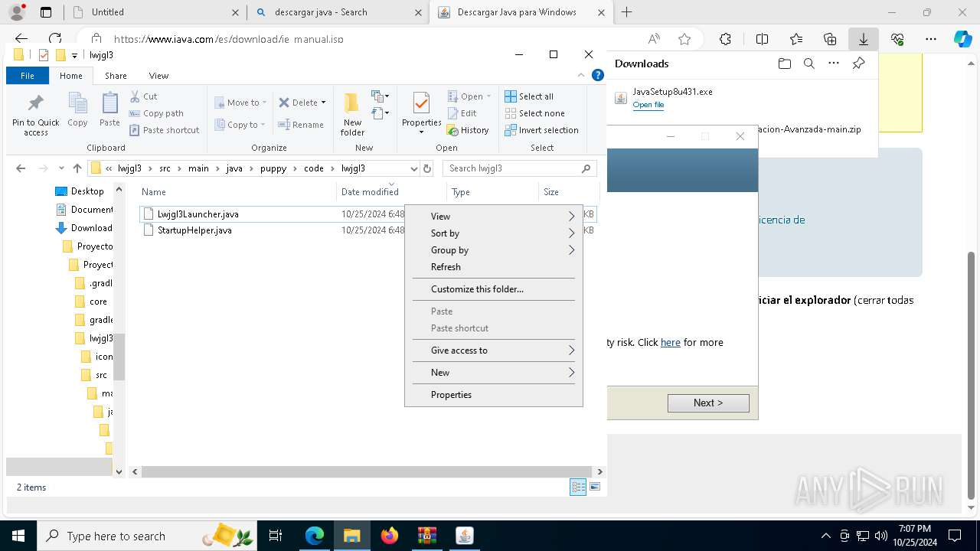Click Java installer icon in taskbar

464,536
